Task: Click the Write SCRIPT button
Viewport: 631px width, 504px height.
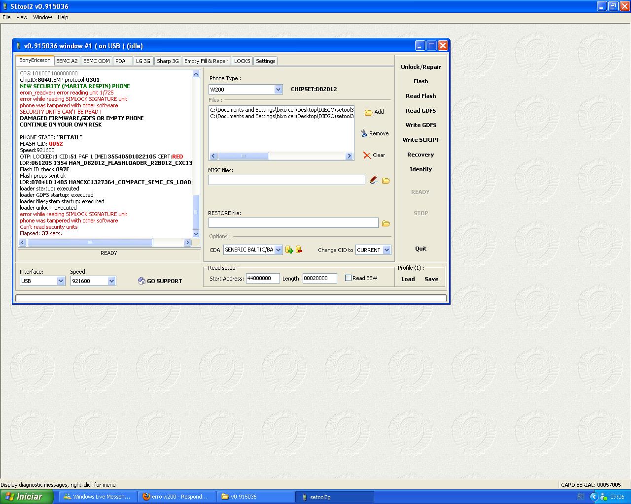Action: [x=421, y=140]
